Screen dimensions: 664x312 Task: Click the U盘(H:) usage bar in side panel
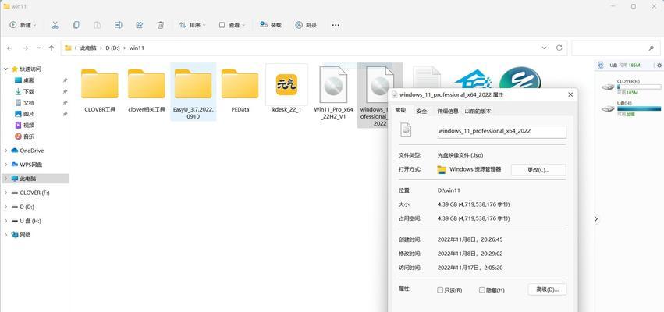pos(639,108)
